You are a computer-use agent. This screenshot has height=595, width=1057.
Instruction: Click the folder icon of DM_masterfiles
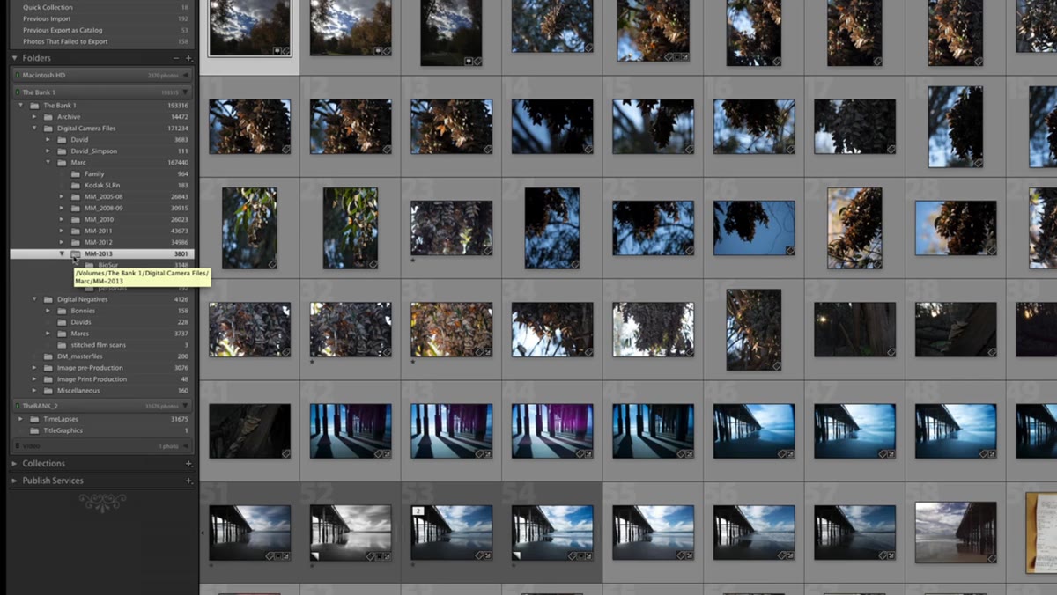point(49,356)
